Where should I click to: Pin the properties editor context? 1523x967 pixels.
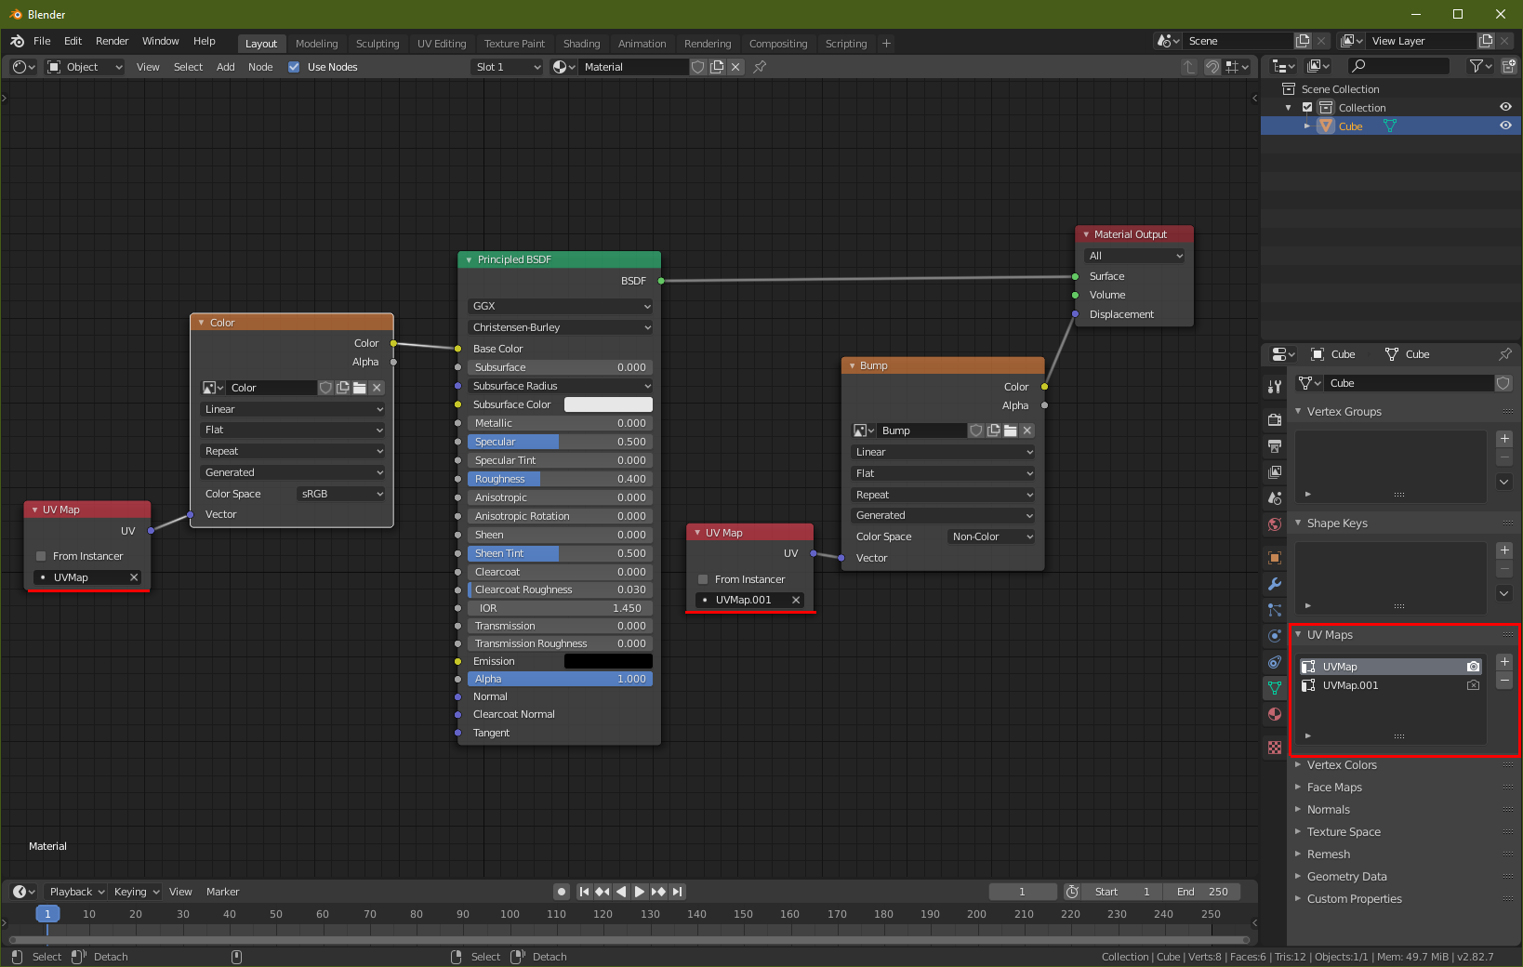[x=1505, y=354]
